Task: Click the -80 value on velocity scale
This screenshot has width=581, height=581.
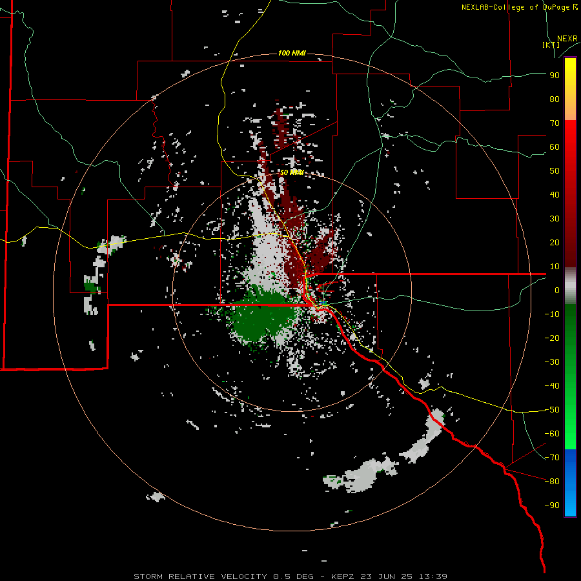Action: [552, 482]
